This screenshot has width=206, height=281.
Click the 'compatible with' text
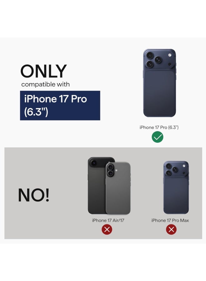(x=46, y=84)
